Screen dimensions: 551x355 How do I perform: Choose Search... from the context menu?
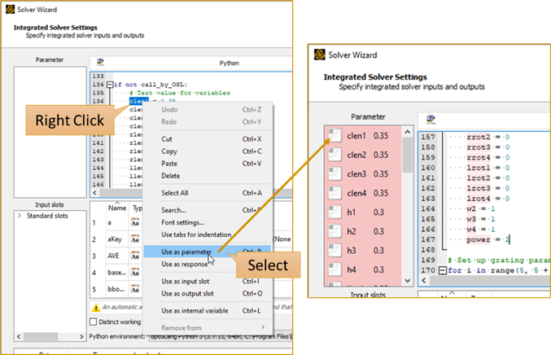tap(208, 210)
